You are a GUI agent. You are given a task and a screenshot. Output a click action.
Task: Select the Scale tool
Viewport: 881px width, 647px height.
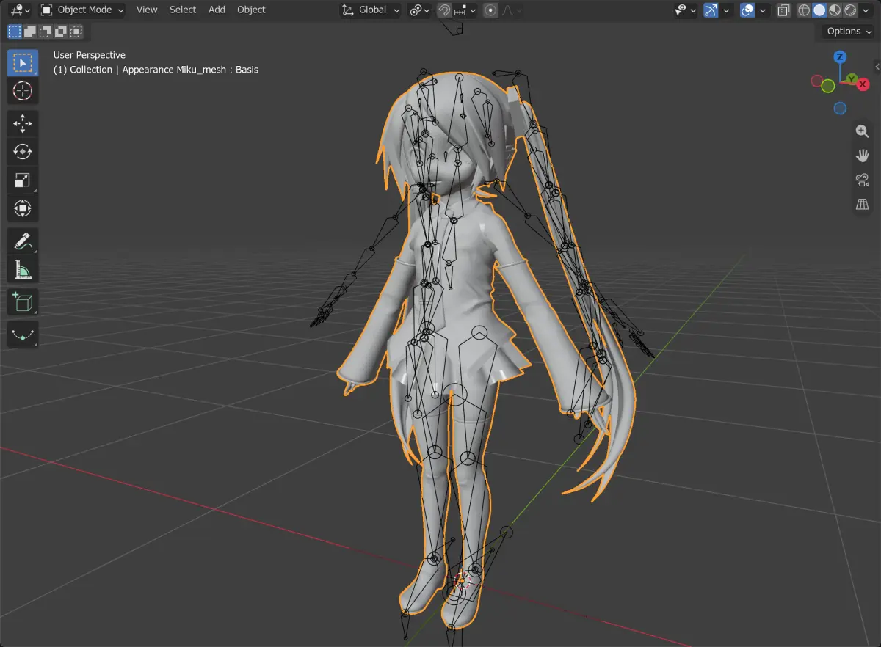(23, 180)
